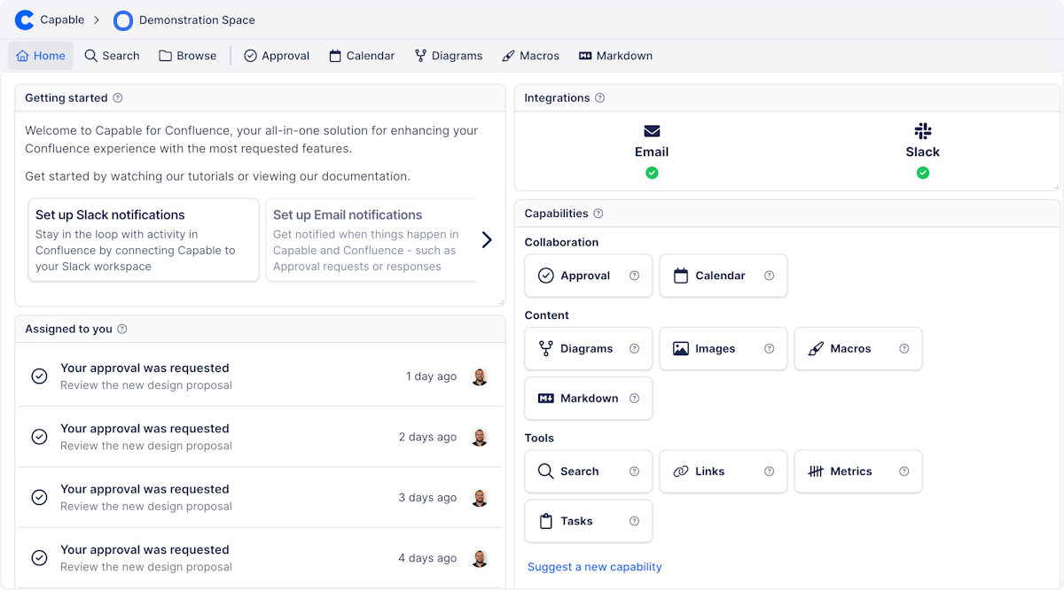The height and width of the screenshot is (590, 1064).
Task: Click help icon on Search capability card
Action: tap(634, 471)
